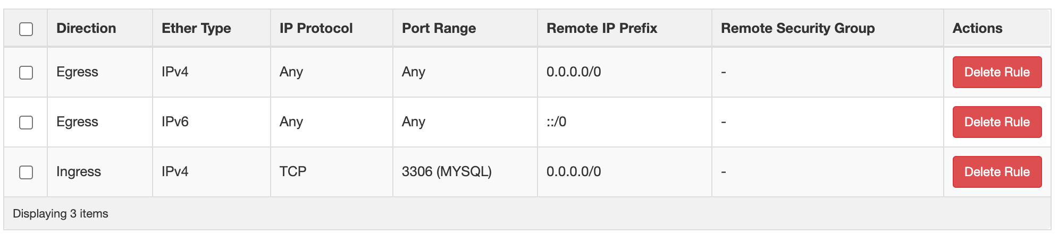
Task: Click the Remote IP Prefix column header
Action: [x=602, y=28]
